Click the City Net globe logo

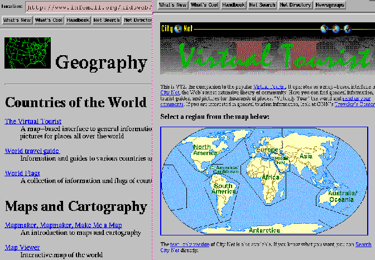coord(178,28)
